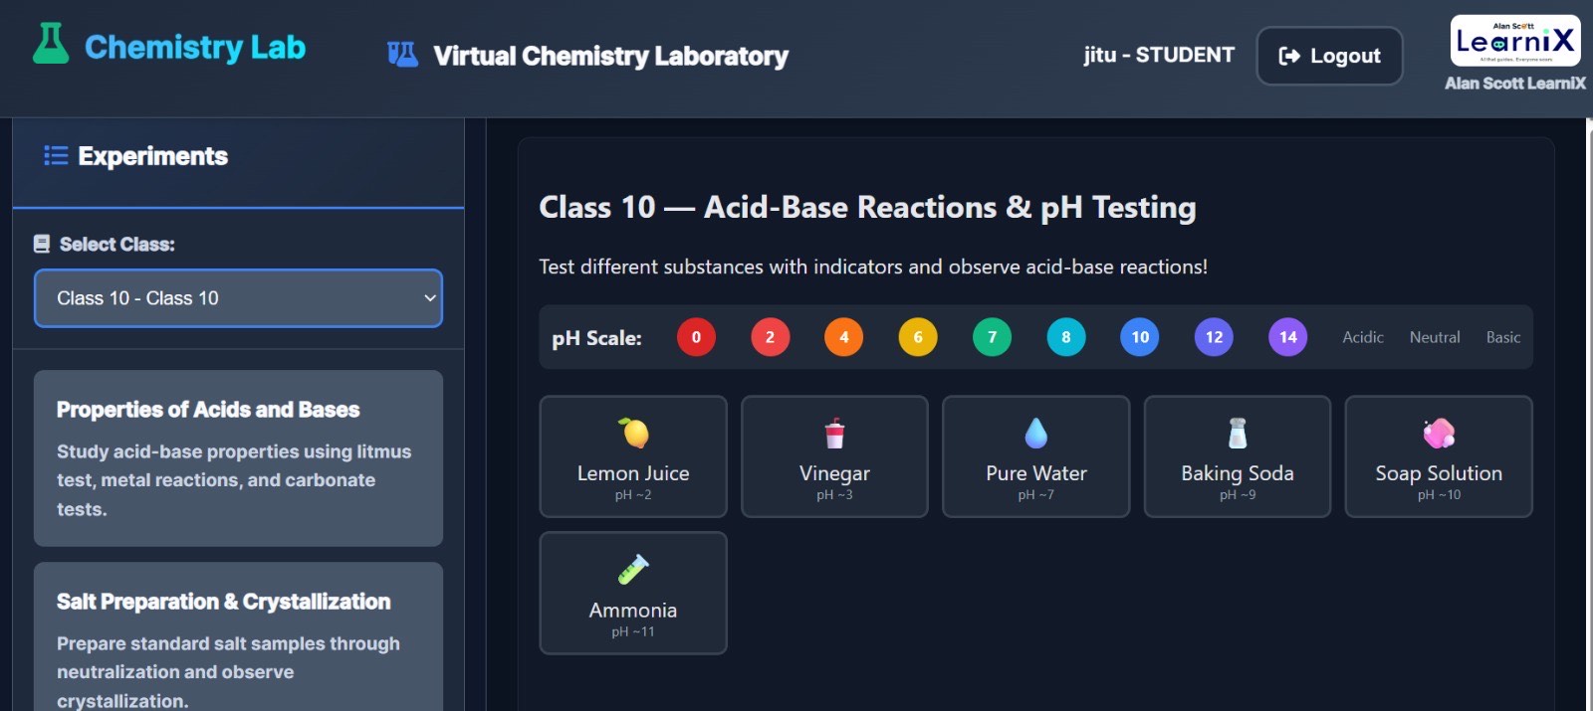Click the Class 10 dropdown chevron arrow

click(x=430, y=298)
